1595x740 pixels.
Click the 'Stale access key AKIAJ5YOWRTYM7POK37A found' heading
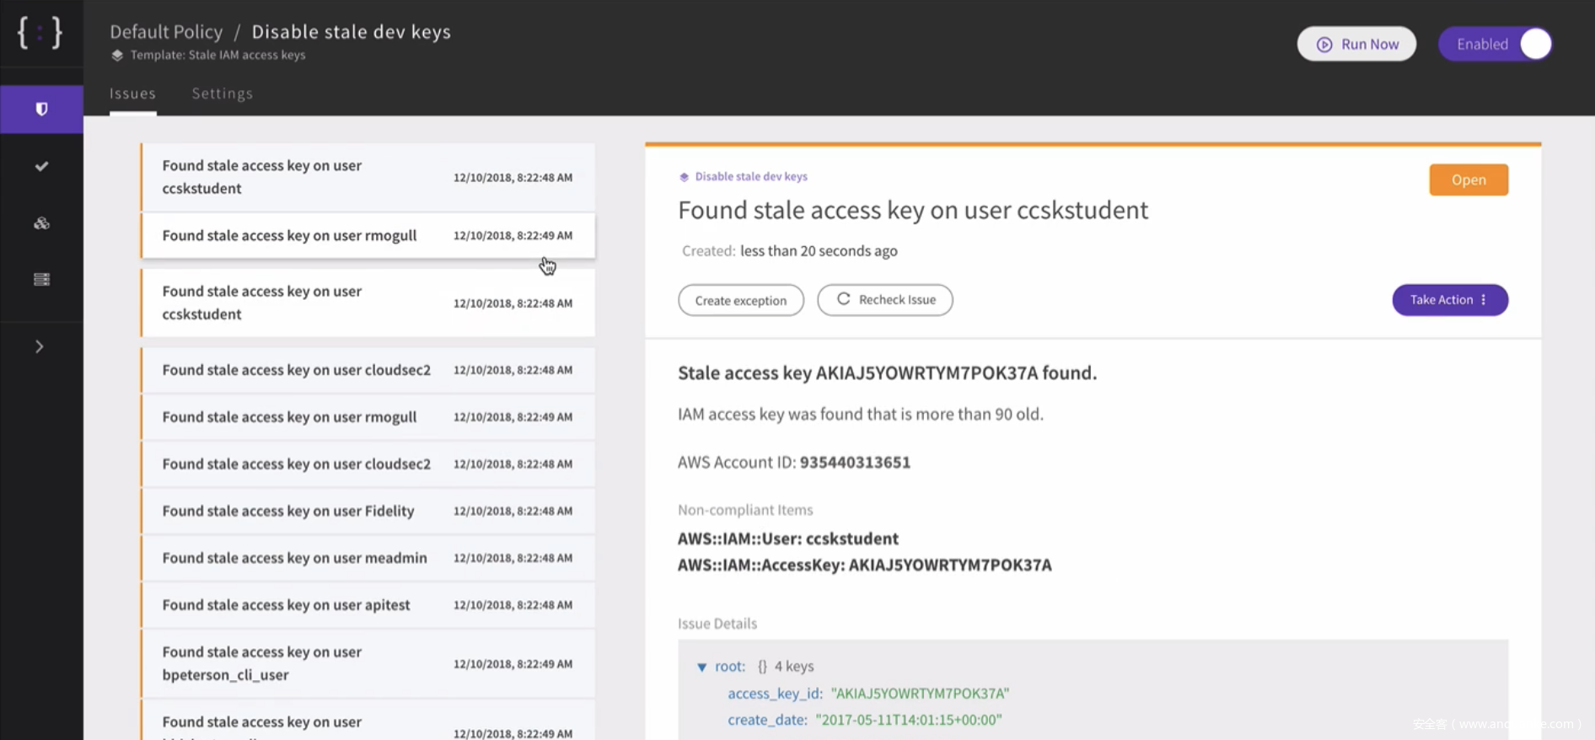point(887,373)
